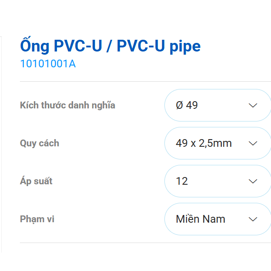Click the Áp suất label
This screenshot has width=271, height=271.
36,181
